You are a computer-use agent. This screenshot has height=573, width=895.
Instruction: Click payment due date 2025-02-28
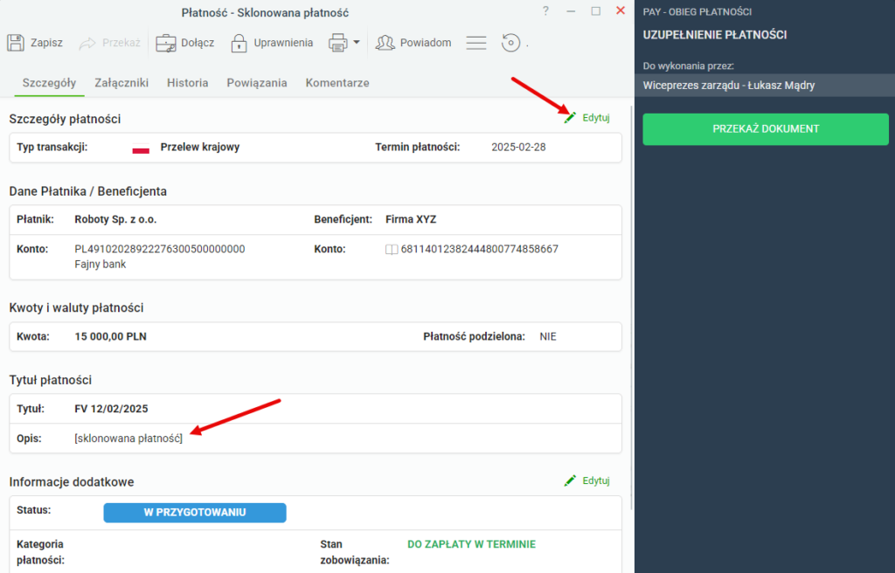[x=518, y=148]
